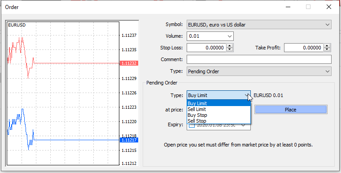Increase Stop Loss with the up arrow
The height and width of the screenshot is (173, 341).
(229, 46)
